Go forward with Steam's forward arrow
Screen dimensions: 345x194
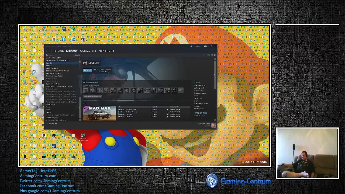51,51
